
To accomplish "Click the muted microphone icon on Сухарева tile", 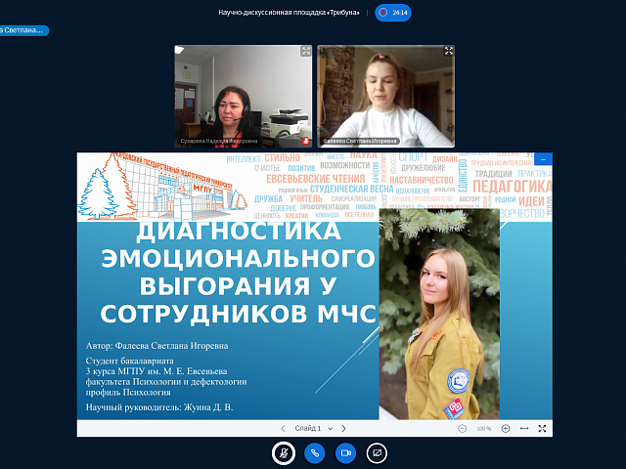I will [306, 141].
